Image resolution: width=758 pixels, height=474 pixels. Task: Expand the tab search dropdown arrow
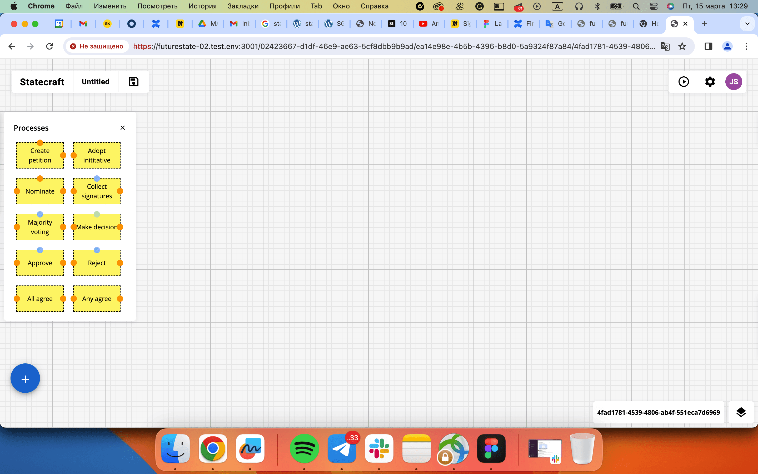coord(747,23)
